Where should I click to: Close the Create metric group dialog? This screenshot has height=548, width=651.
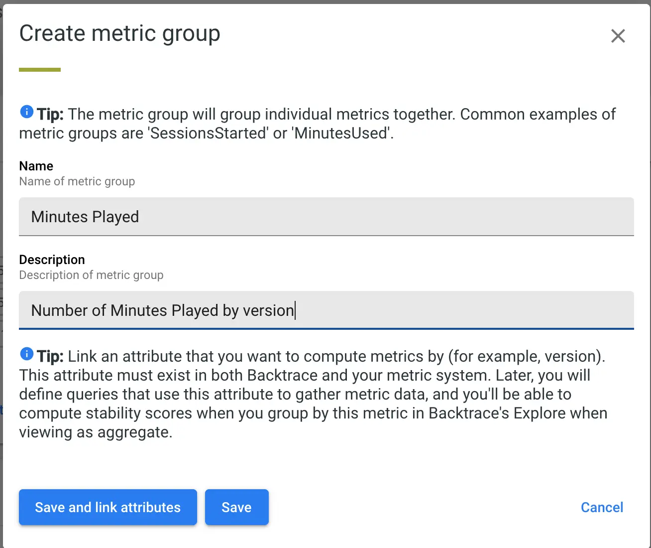618,36
